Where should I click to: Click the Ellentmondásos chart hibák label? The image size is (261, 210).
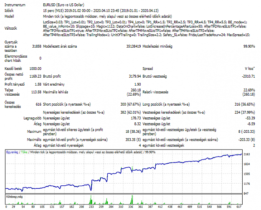[x=16, y=58]
